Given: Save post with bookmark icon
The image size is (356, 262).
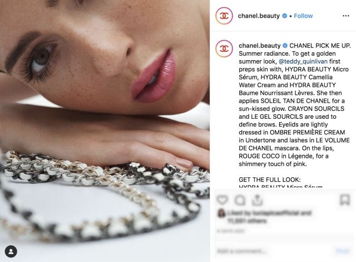Looking at the screenshot, I should [345, 200].
